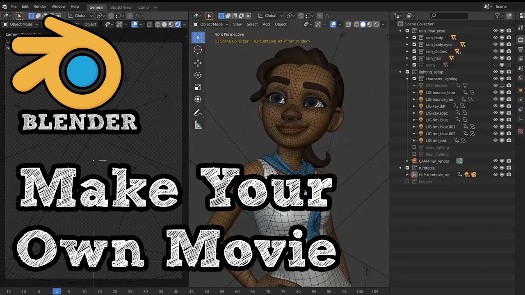Click frame 50 on the timeline
525x295 pixels.
207,291
